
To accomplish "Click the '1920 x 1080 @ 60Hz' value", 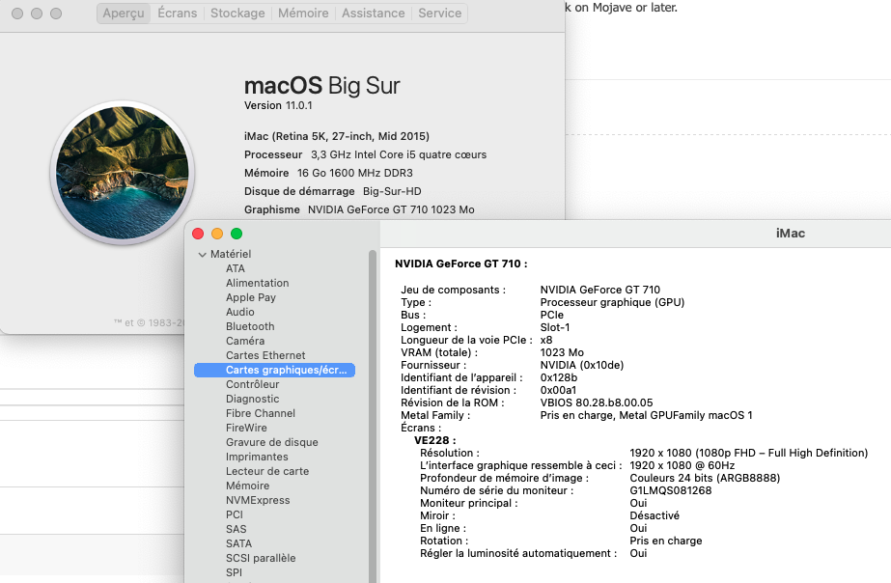I will pyautogui.click(x=682, y=465).
